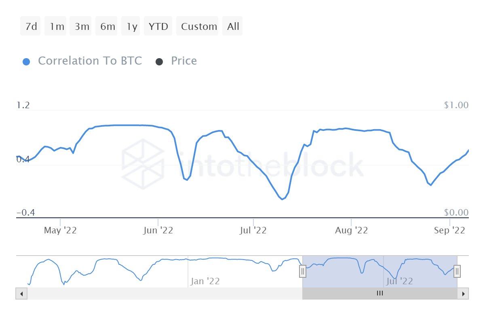Select the 7d time range
This screenshot has width=485, height=323.
[x=31, y=26]
